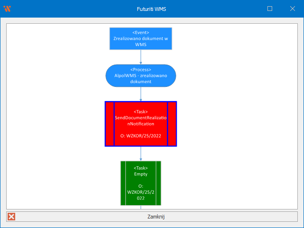Click arrow from red task to Empty task
Screen dimensions: 304x228
[x=141, y=153]
